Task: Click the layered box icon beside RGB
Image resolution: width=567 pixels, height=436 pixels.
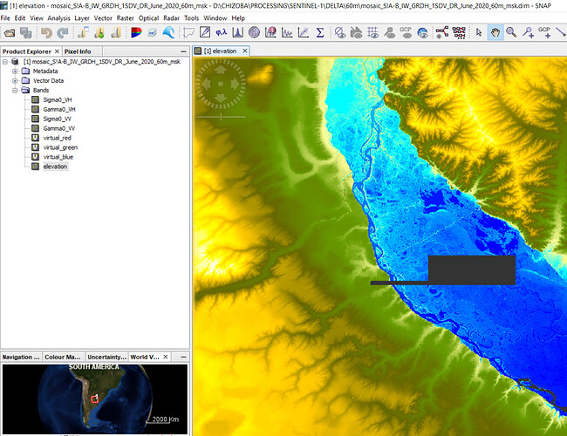Action: pos(153,33)
